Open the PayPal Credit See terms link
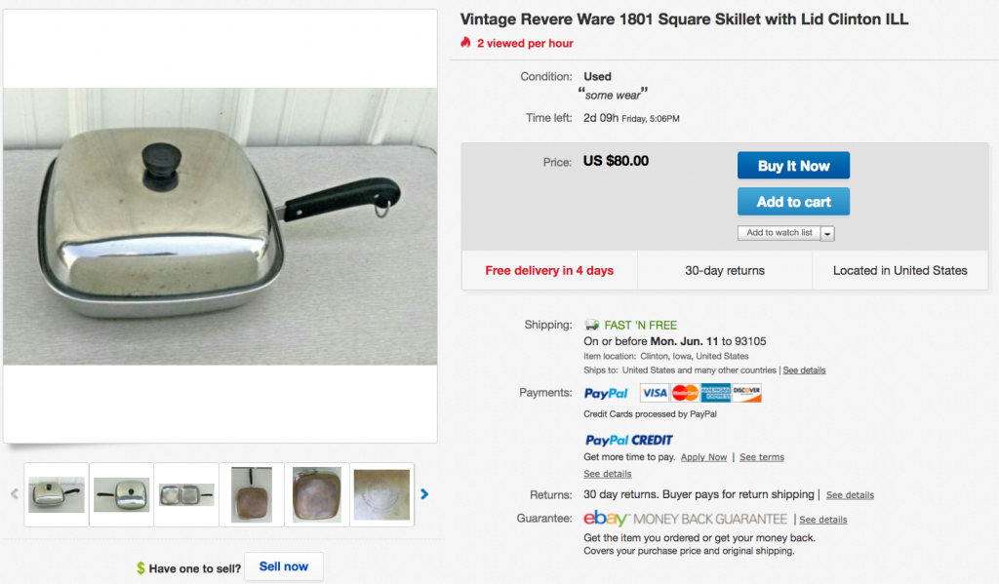Screen dimensions: 999x584 [x=761, y=457]
